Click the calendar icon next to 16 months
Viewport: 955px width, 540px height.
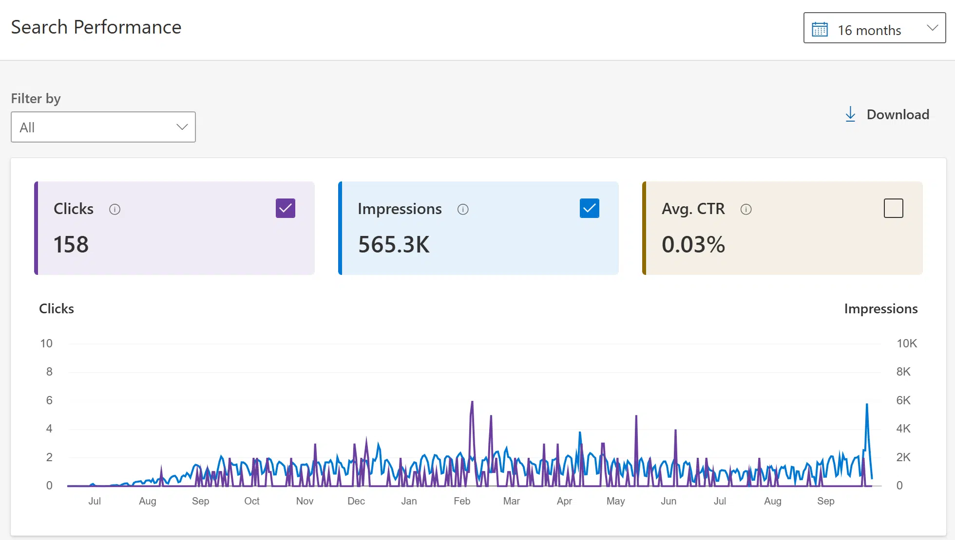tap(821, 29)
